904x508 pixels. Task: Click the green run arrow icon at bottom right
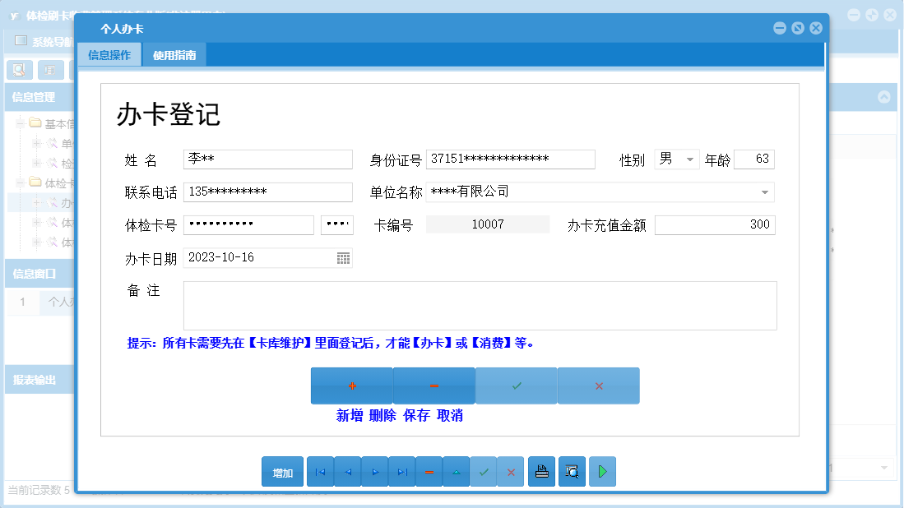[x=602, y=471]
